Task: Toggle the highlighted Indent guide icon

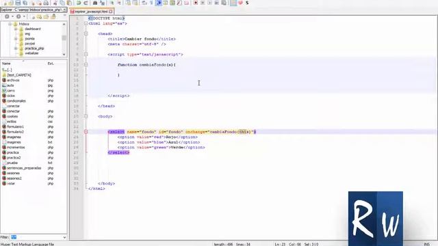Action: pyautogui.click(x=158, y=3)
